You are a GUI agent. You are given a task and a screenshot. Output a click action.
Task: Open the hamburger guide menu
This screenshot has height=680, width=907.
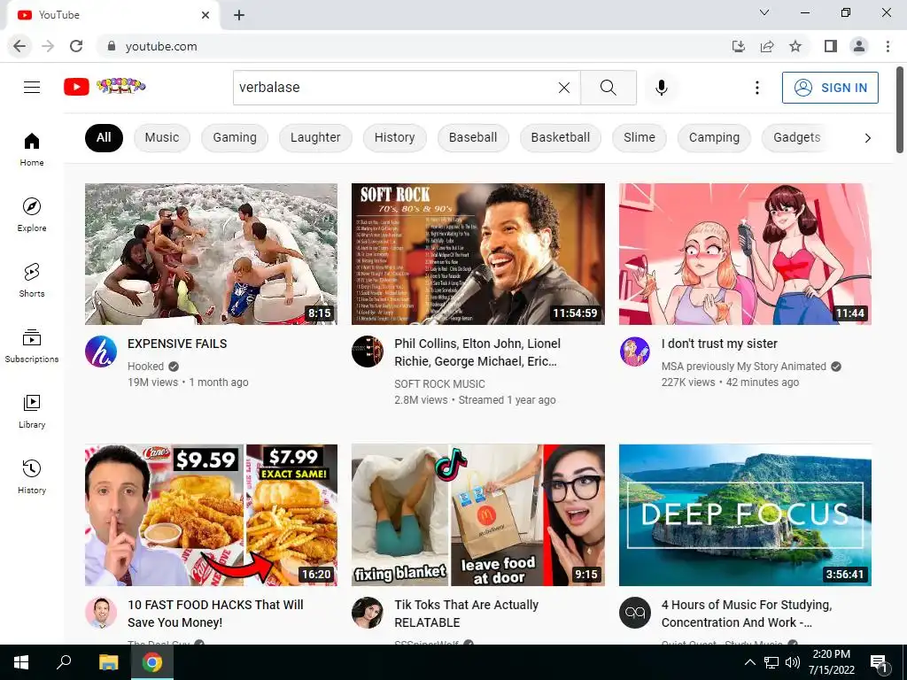point(32,88)
